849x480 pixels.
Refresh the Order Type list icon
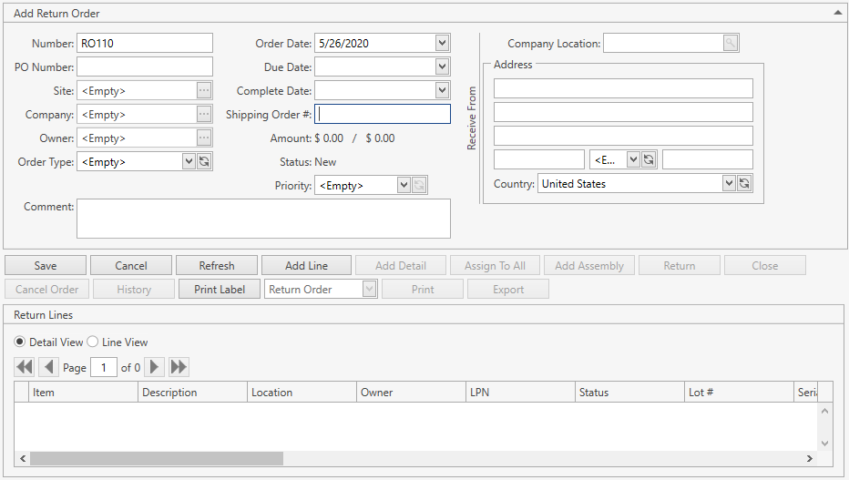click(204, 161)
